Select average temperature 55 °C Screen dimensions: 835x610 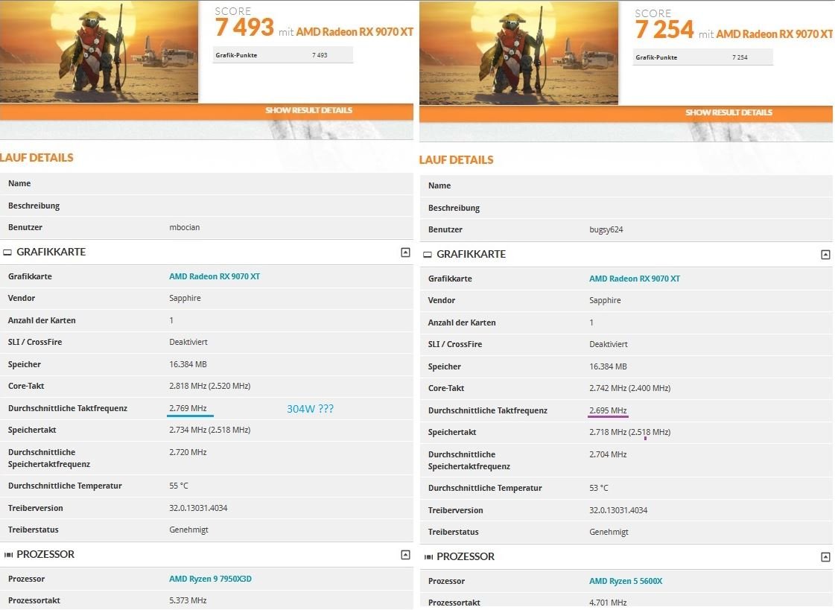coord(179,486)
